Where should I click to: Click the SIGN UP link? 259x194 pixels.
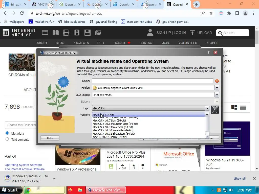(x=164, y=33)
